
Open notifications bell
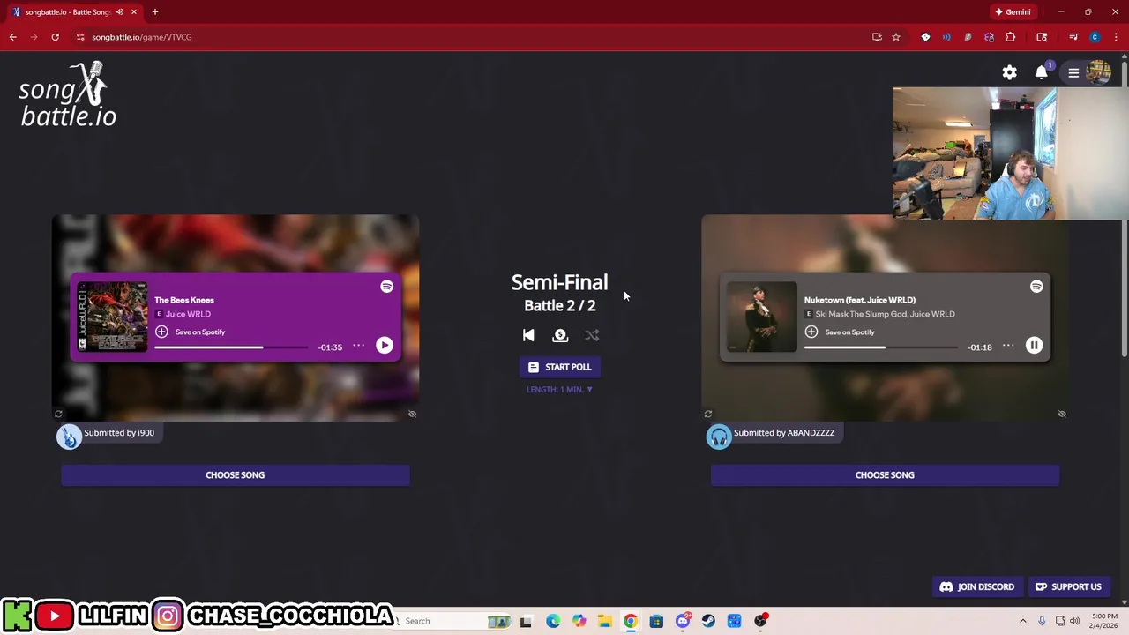pyautogui.click(x=1042, y=72)
